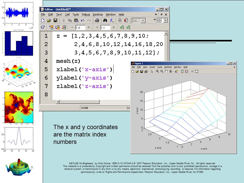244x183 pixels.
Task: Click the set breakpoint icon in Editor
Action: coord(120,21)
